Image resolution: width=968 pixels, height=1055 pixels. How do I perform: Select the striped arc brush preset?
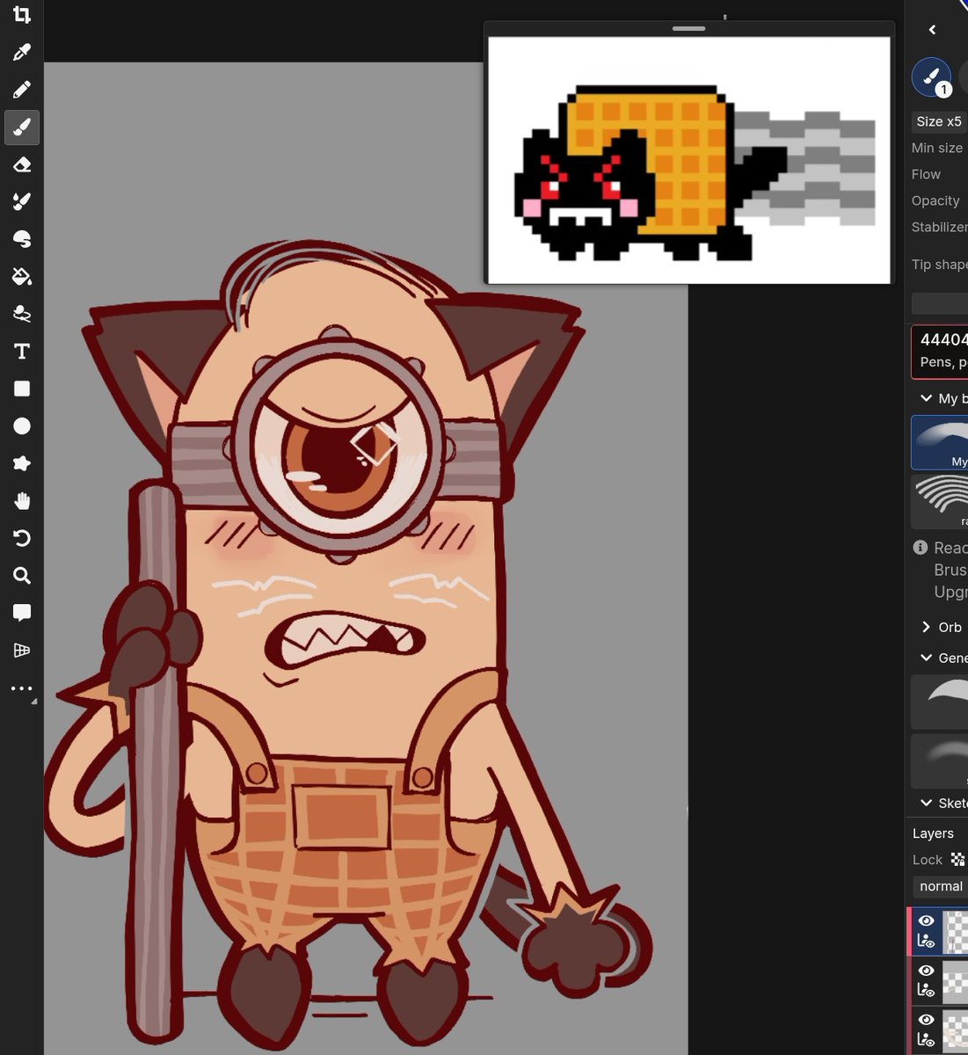click(x=940, y=501)
